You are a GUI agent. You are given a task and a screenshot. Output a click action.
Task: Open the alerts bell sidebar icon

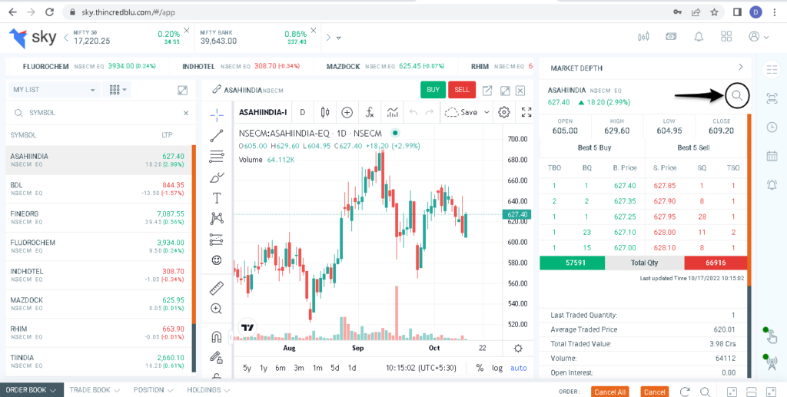coord(772,184)
